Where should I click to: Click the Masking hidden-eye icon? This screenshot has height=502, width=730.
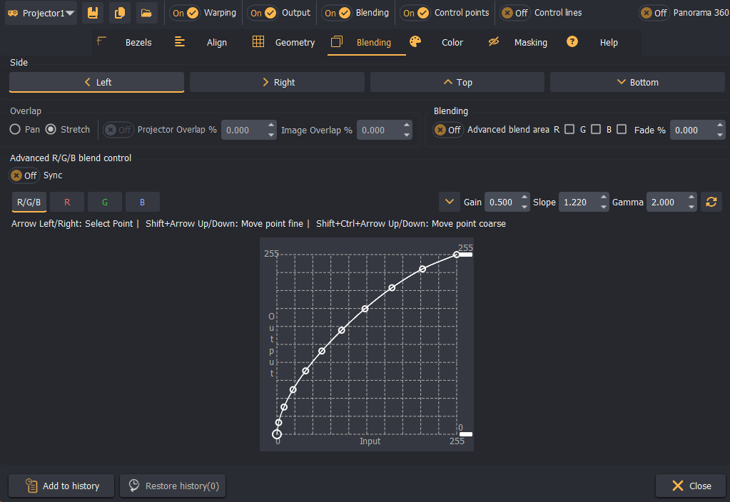pyautogui.click(x=494, y=42)
